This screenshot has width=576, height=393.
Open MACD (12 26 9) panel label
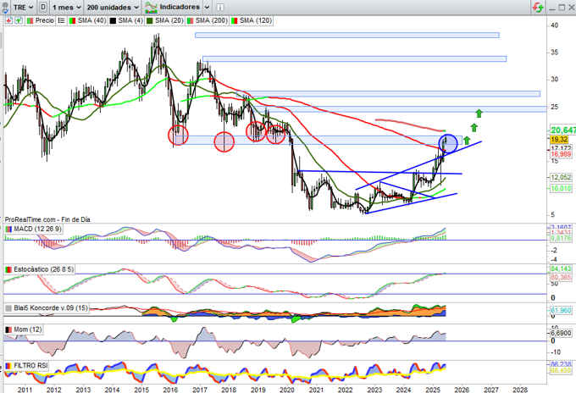(37, 229)
